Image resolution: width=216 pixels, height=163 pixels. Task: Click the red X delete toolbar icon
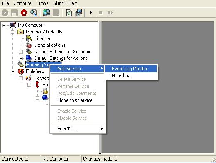[x=24, y=13]
